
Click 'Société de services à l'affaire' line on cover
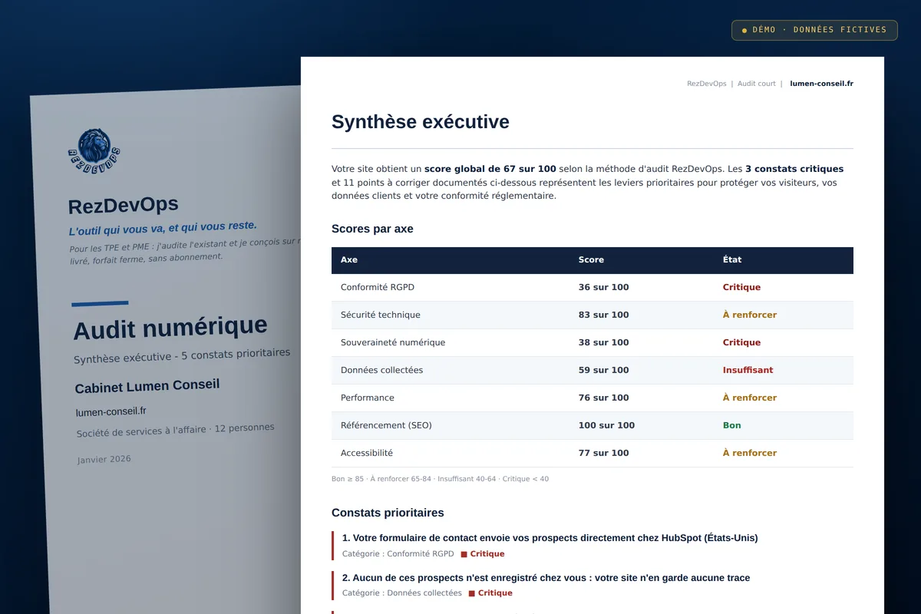click(175, 430)
